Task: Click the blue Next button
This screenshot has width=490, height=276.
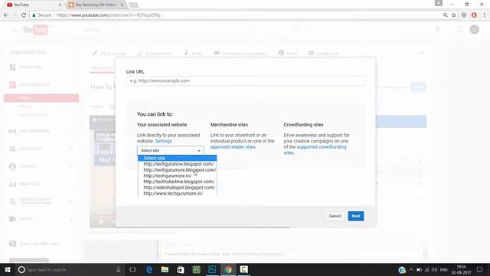Action: coord(355,216)
